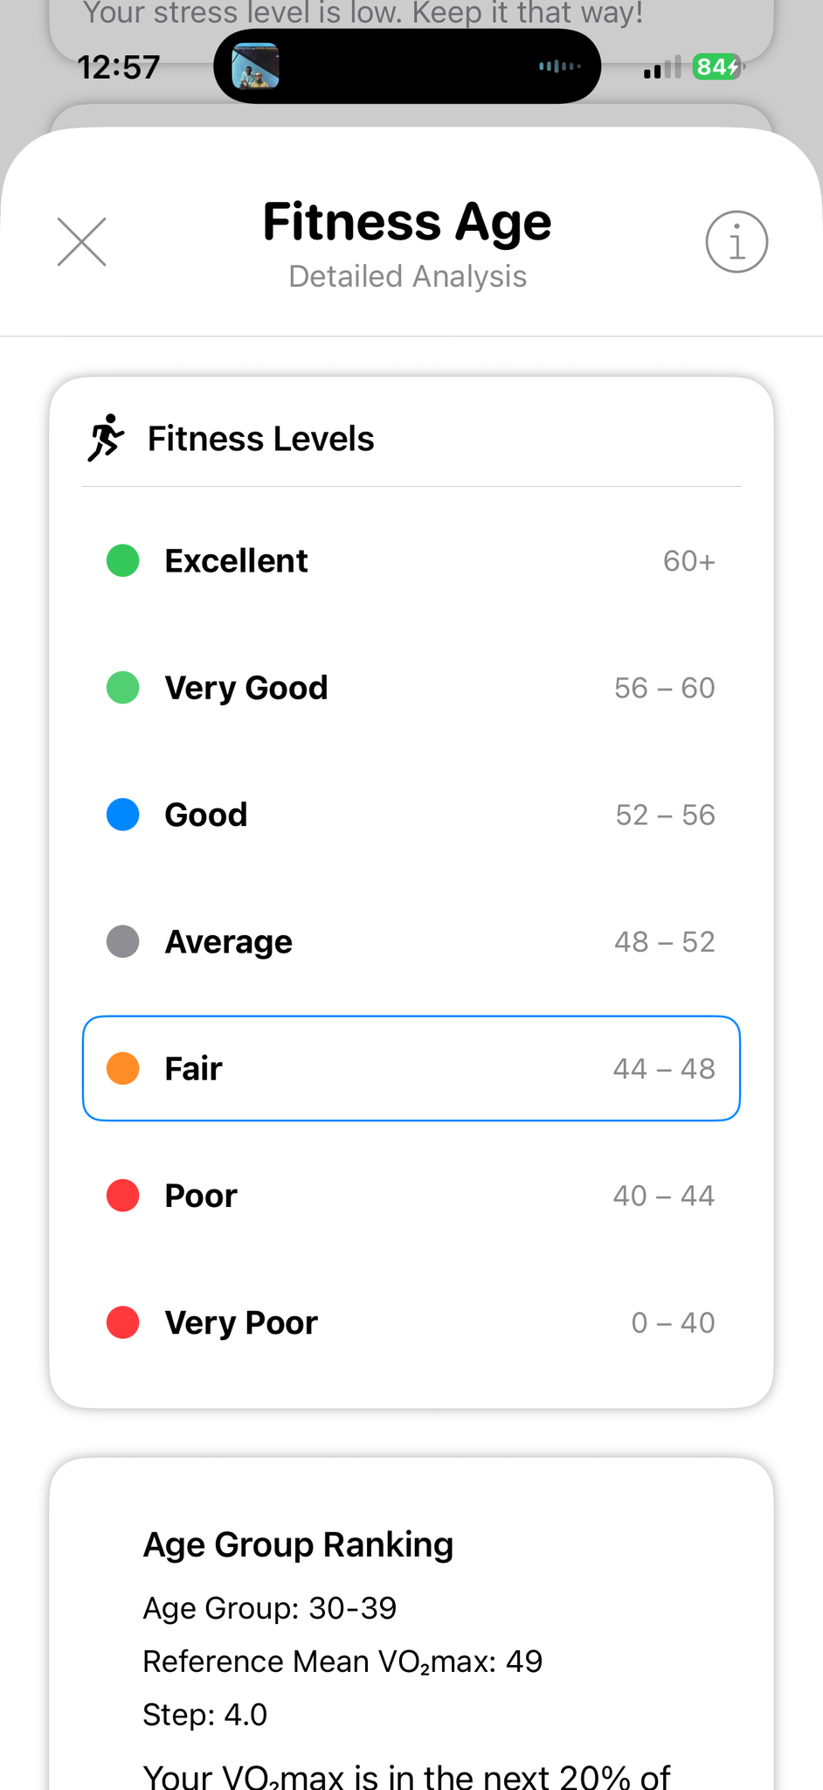Tap the audio waveform indicator in Dynamic Island
This screenshot has width=823, height=1790.
(559, 66)
